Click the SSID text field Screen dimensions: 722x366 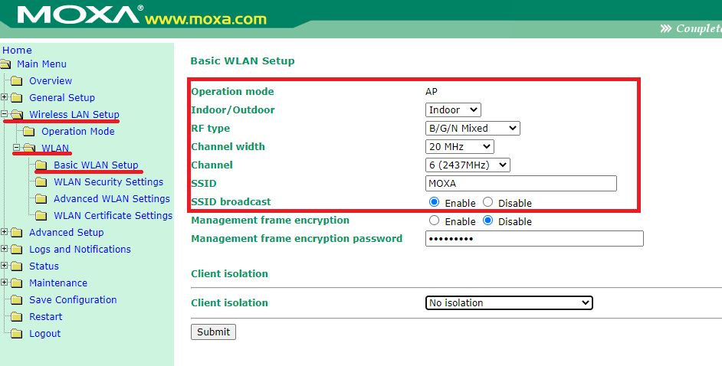point(520,184)
